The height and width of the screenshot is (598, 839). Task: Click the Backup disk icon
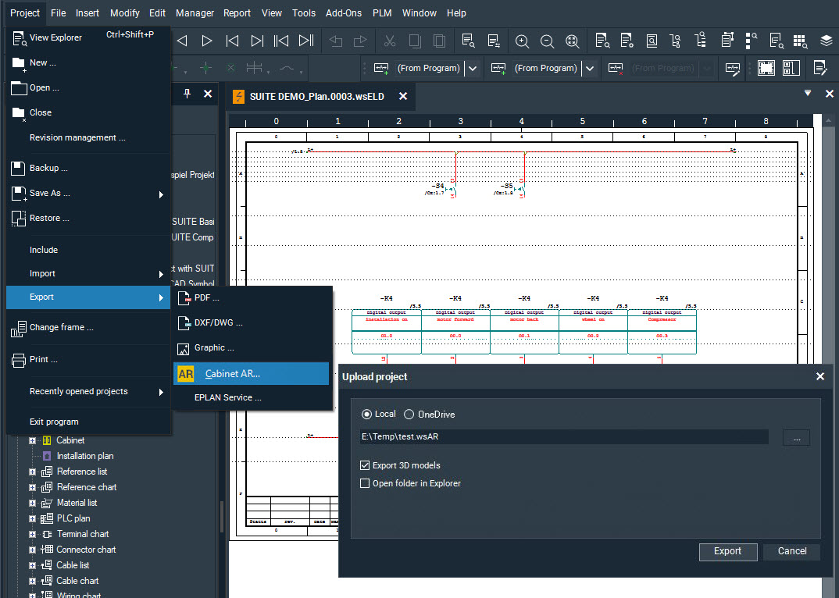tap(18, 169)
